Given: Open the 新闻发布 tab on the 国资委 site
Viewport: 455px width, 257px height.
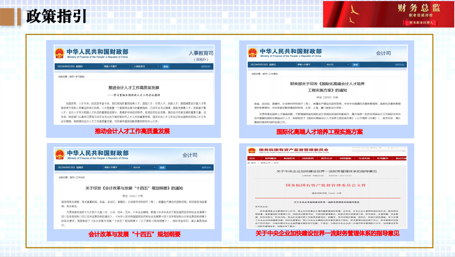Looking at the screenshot, I should point(289,158).
